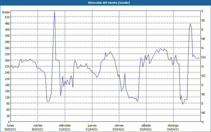This screenshot has height=132, width=211.
Task: Click the "domingo" day label
Action: click(173, 126)
